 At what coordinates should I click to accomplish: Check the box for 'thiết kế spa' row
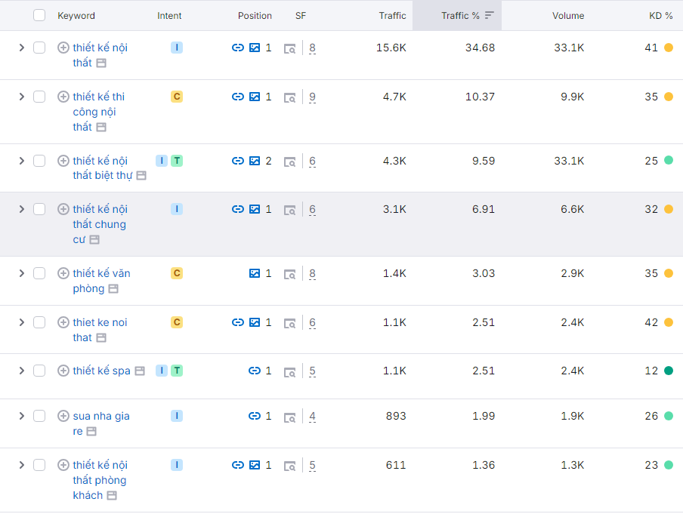click(39, 371)
